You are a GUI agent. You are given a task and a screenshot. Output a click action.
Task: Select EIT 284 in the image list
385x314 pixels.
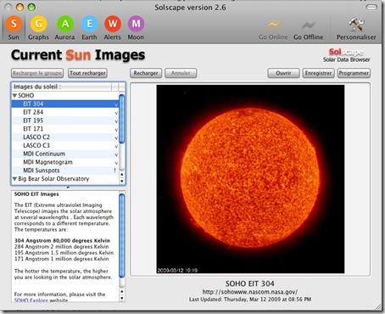click(65, 112)
